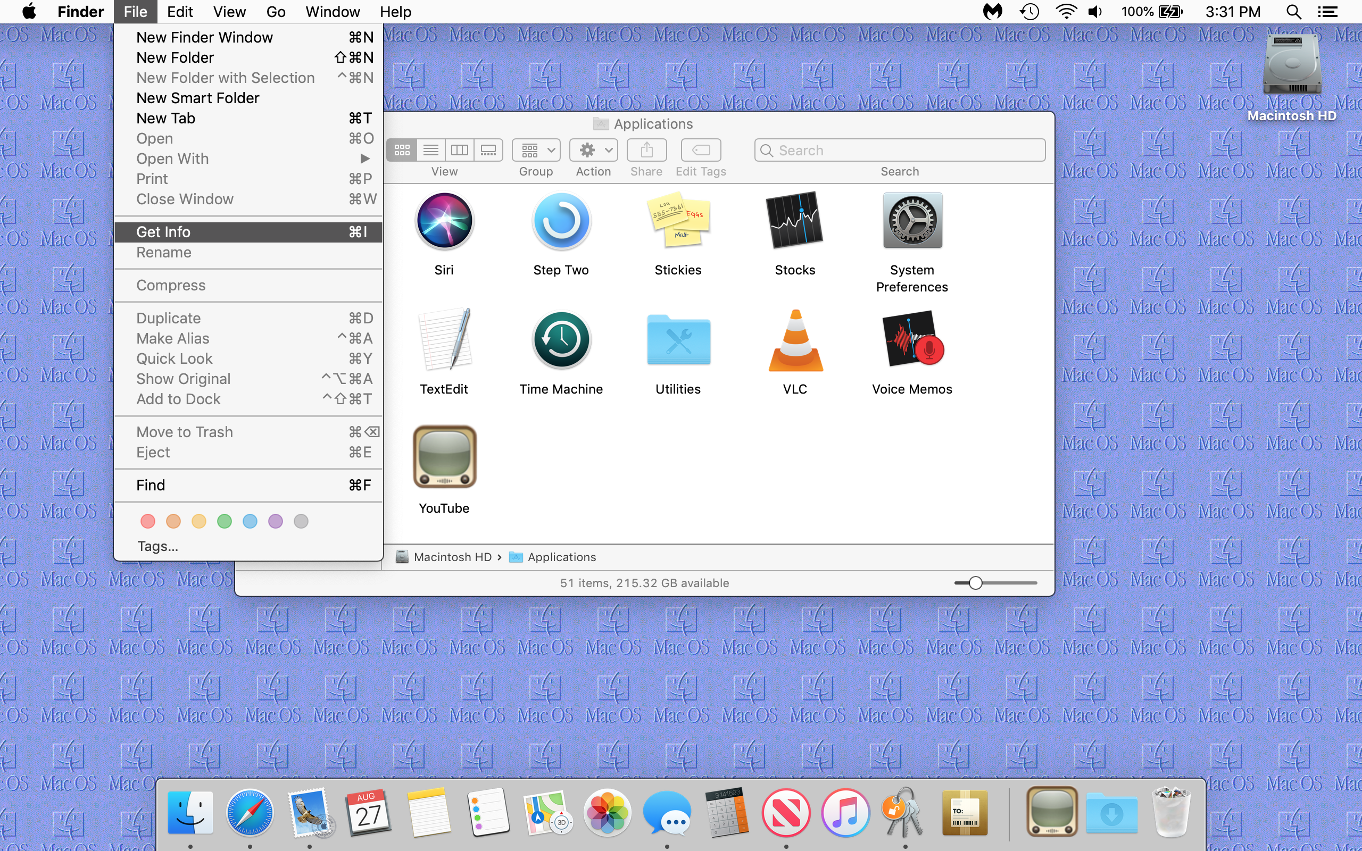
Task: Apply the red color tag
Action: (147, 521)
